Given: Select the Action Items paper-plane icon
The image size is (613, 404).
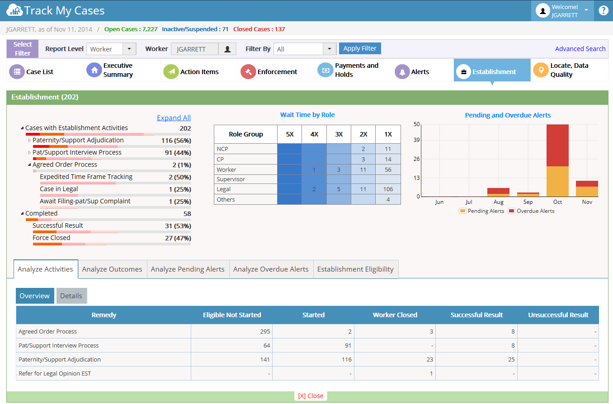Looking at the screenshot, I should [x=171, y=71].
